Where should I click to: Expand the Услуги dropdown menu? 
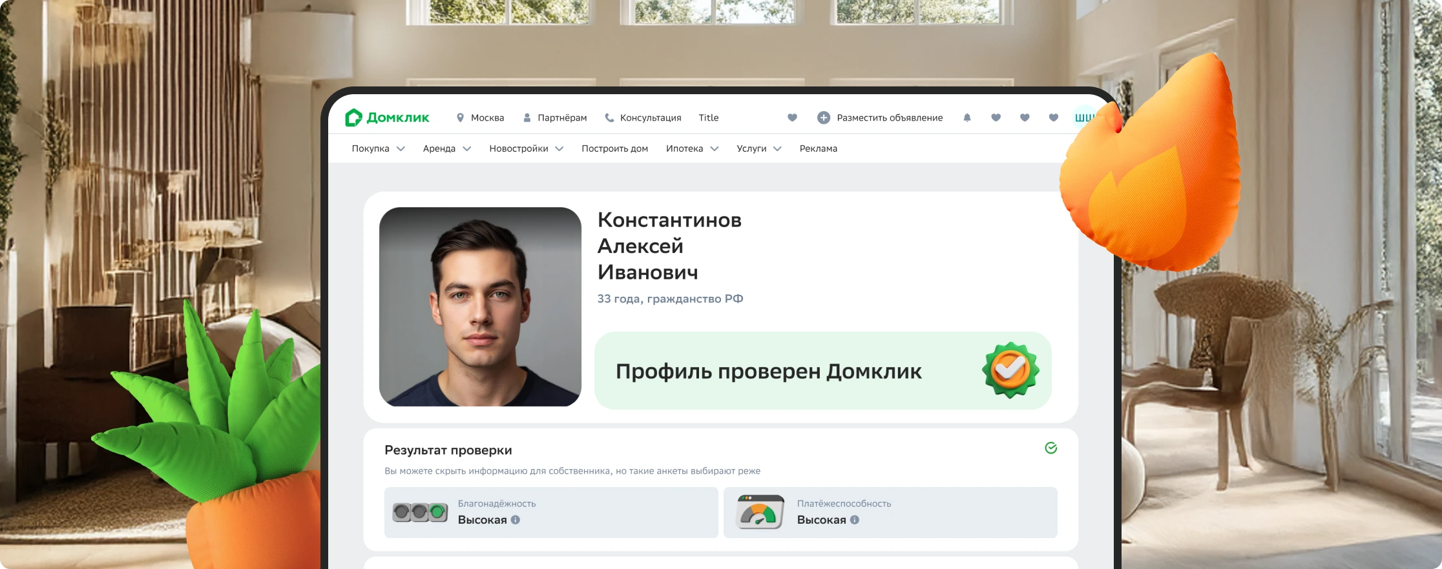pos(759,148)
